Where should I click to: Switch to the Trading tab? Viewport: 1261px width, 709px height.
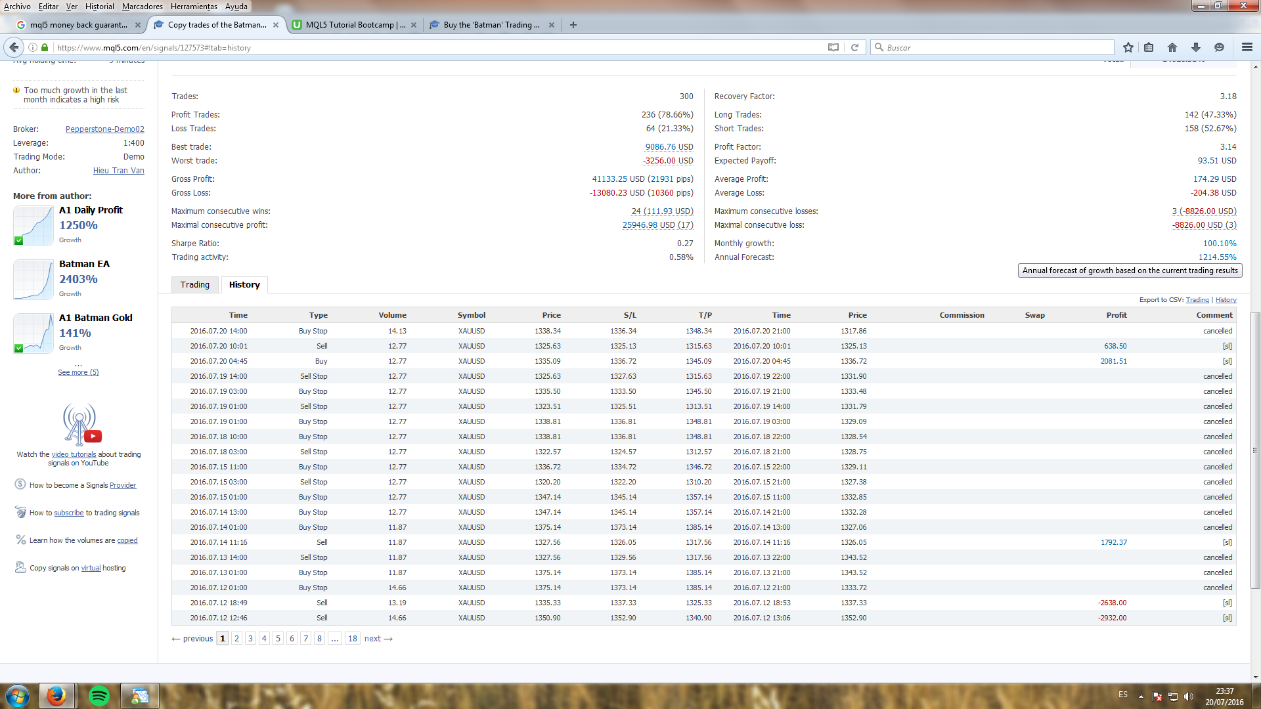(195, 284)
